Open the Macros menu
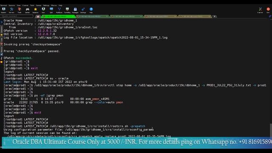Image resolution: width=272 pixels, height=153 pixels. (x=54, y=6)
